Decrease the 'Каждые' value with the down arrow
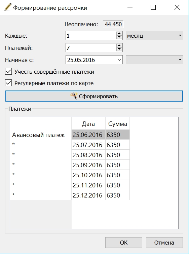189x254 pixels. [x=119, y=37]
